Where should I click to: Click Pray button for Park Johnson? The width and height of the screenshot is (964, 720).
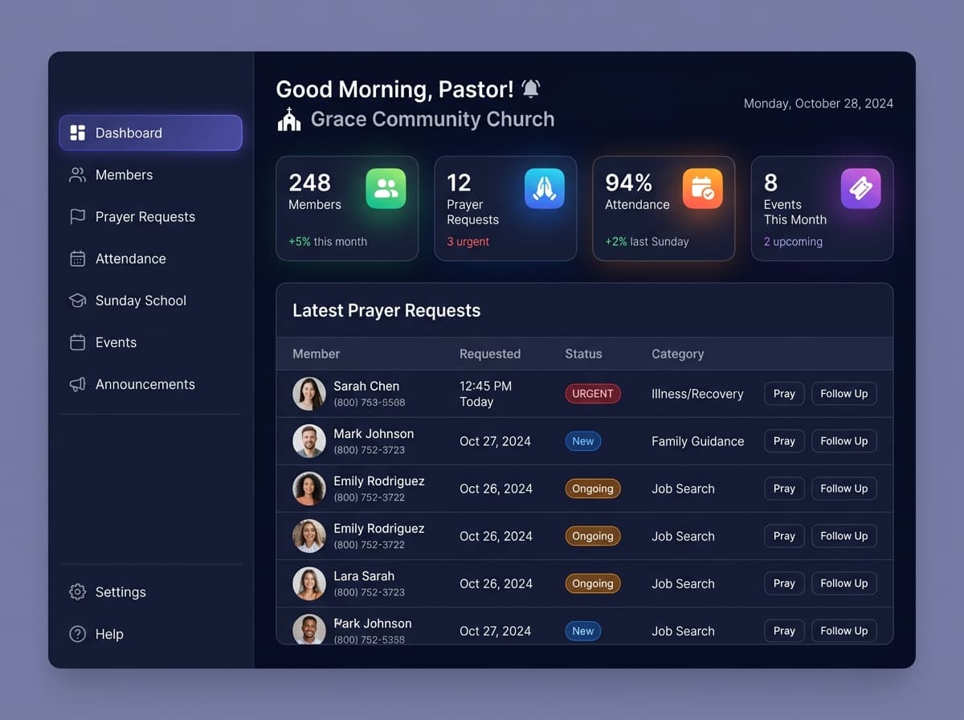coord(784,631)
